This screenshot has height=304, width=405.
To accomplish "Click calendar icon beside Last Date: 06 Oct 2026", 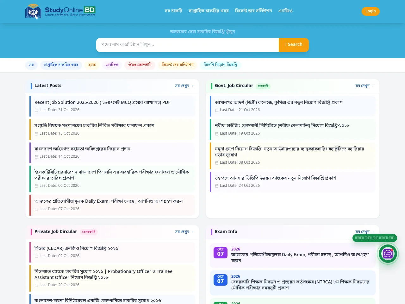I will [36, 186].
